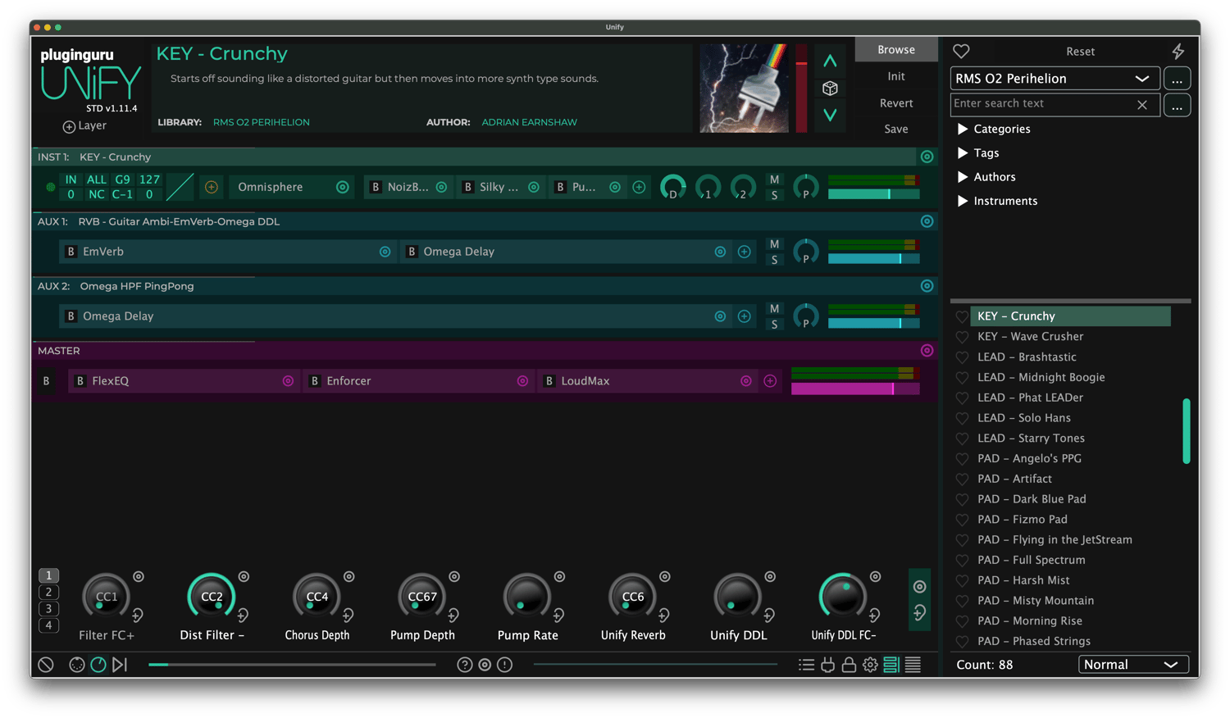Open AUX 1 layer options circle icon
Screen dimensions: 1230x718
click(927, 221)
